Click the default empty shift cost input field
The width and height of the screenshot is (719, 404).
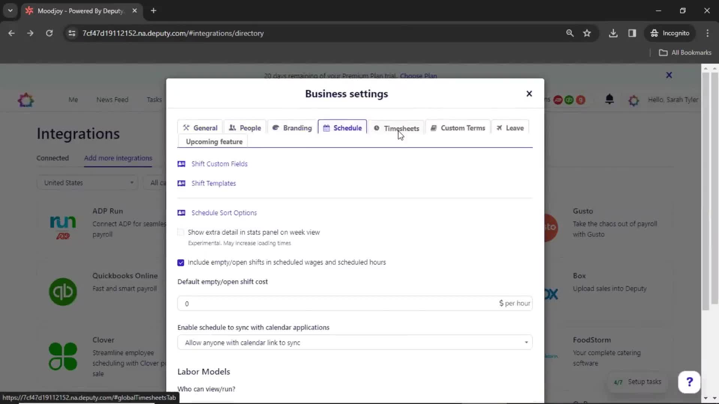click(x=354, y=303)
